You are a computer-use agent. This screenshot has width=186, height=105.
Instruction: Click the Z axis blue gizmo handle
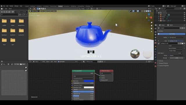point(149,14)
